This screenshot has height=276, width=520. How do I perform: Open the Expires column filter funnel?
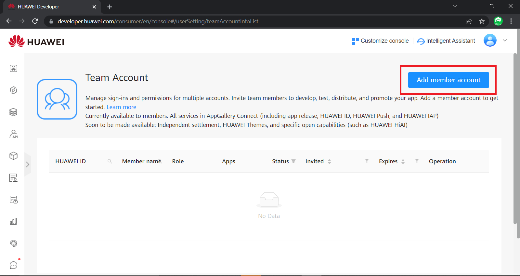click(417, 161)
